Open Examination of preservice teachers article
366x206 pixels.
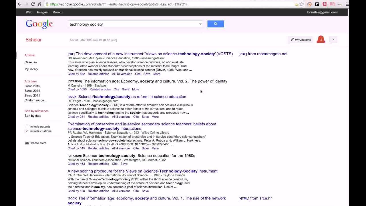point(142,126)
